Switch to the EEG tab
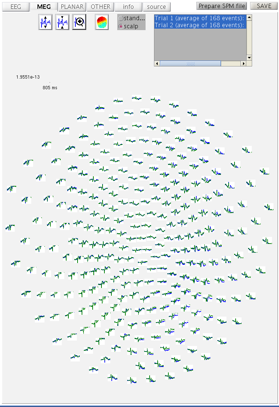 16,7
